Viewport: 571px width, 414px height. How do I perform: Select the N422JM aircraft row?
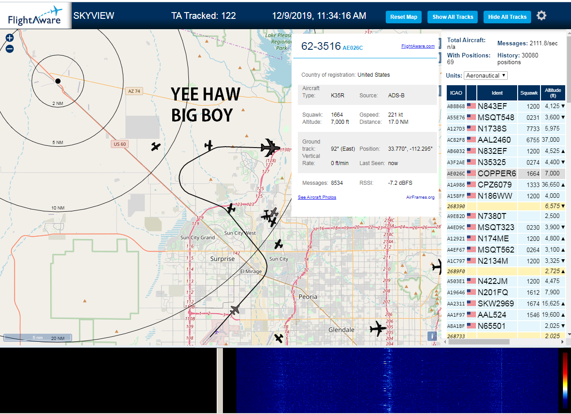pyautogui.click(x=506, y=281)
